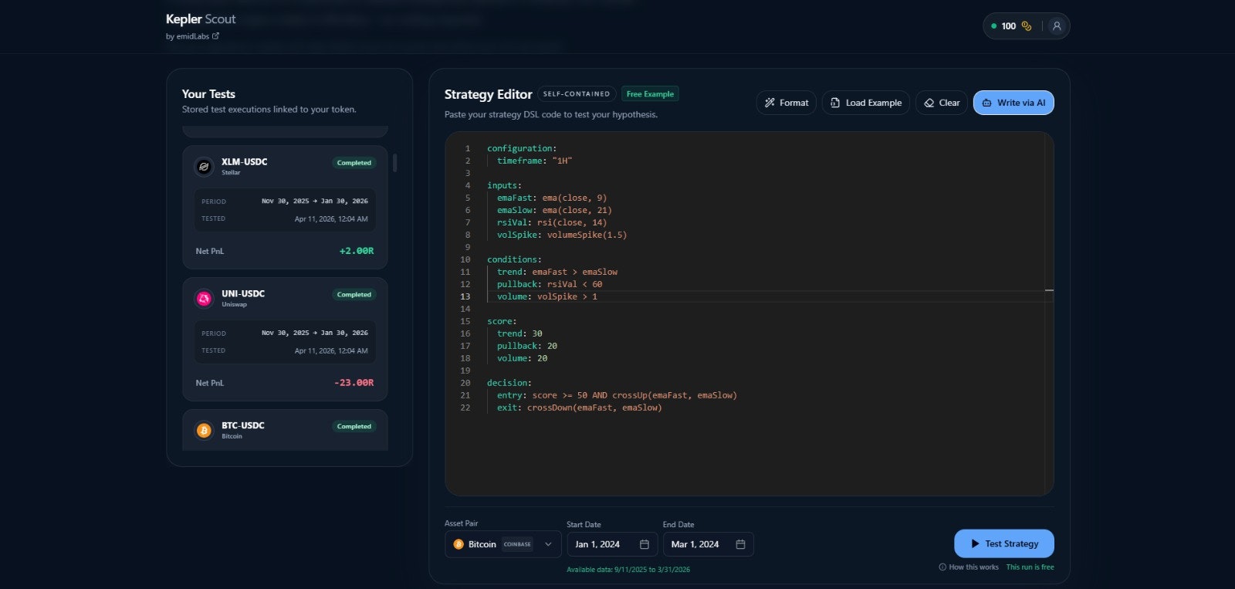Click the 'score:' section heading line

tap(502, 321)
